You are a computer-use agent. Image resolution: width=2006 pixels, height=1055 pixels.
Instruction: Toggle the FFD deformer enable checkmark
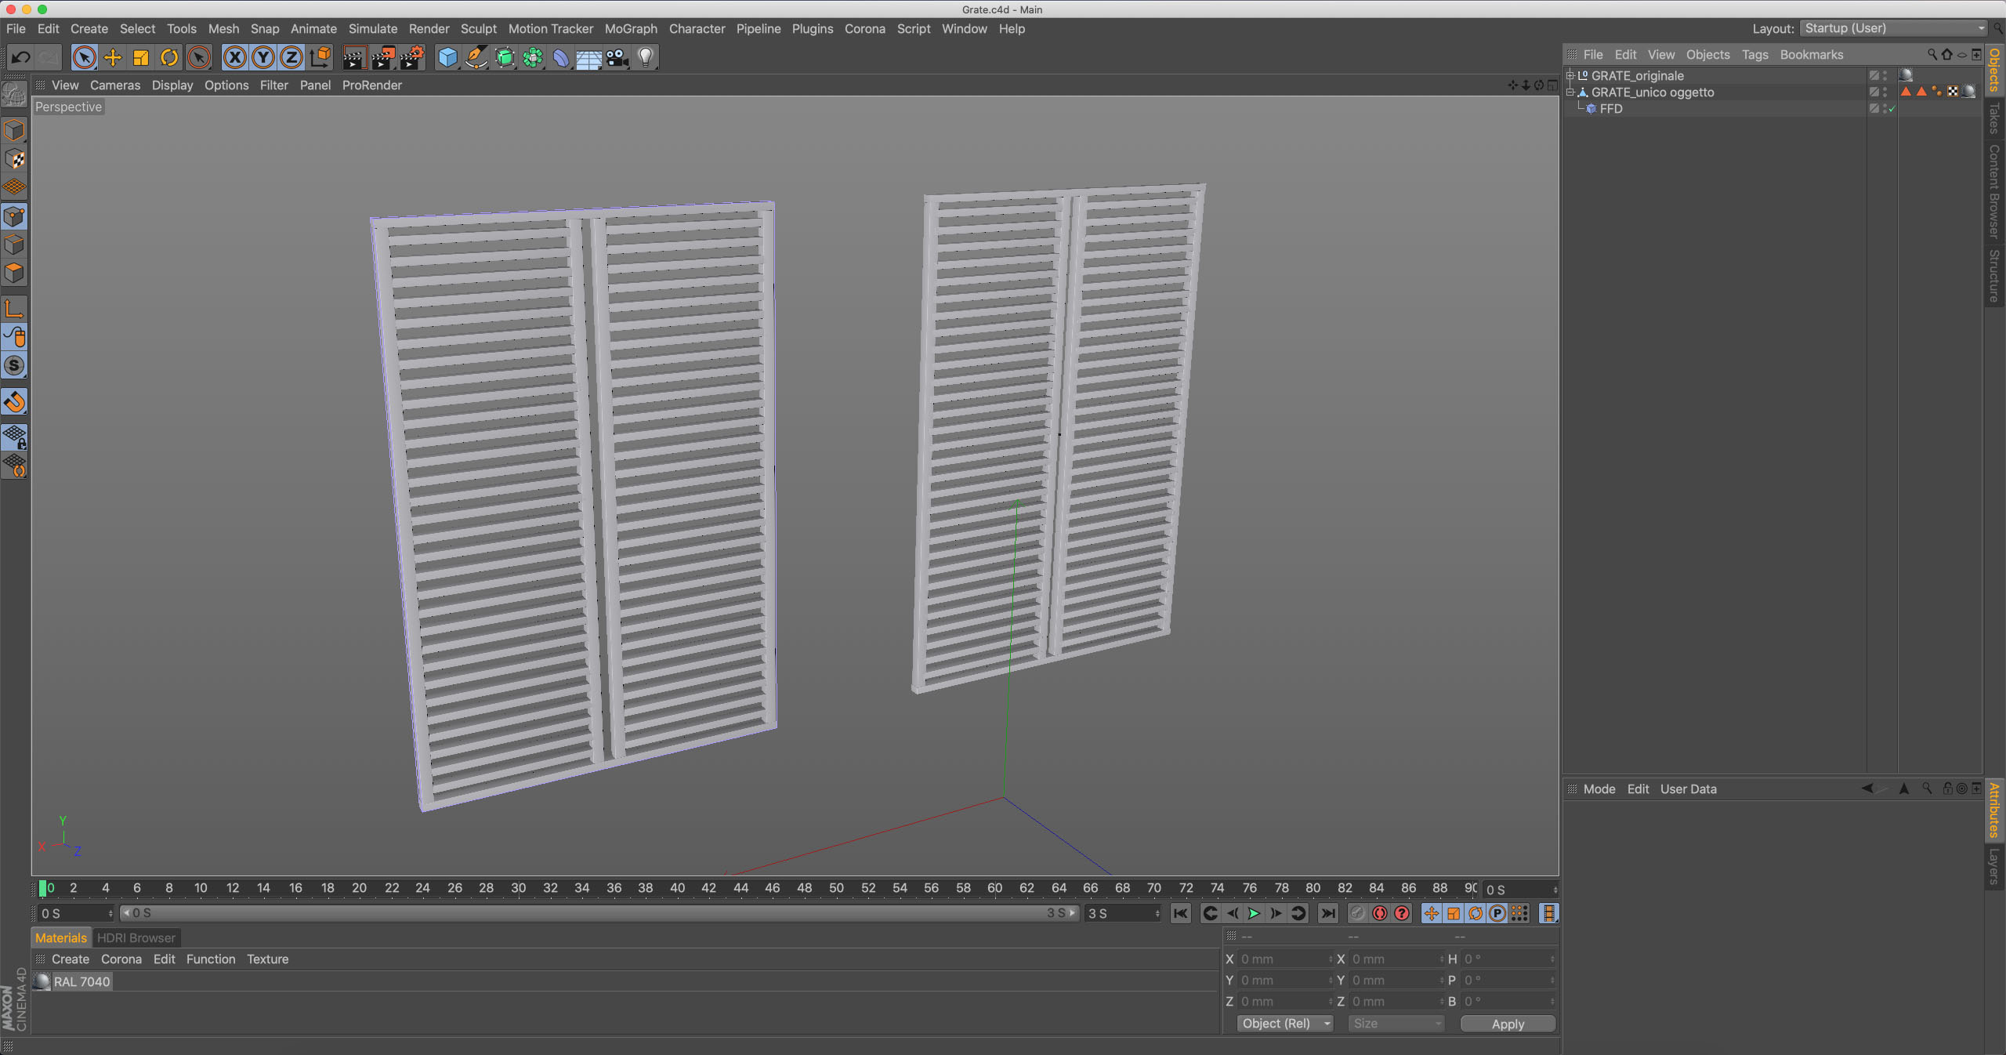point(1892,109)
